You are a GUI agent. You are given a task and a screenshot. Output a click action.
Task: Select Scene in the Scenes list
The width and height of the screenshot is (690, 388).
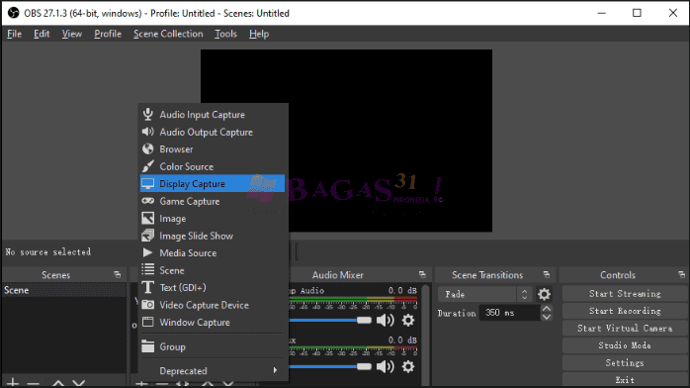pyautogui.click(x=64, y=290)
